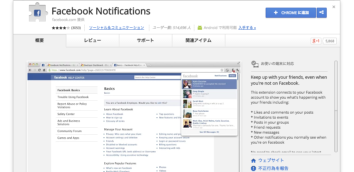Click the bookmark star in the address bar
Viewport: 354px width, 172px height.
coord(222,70)
